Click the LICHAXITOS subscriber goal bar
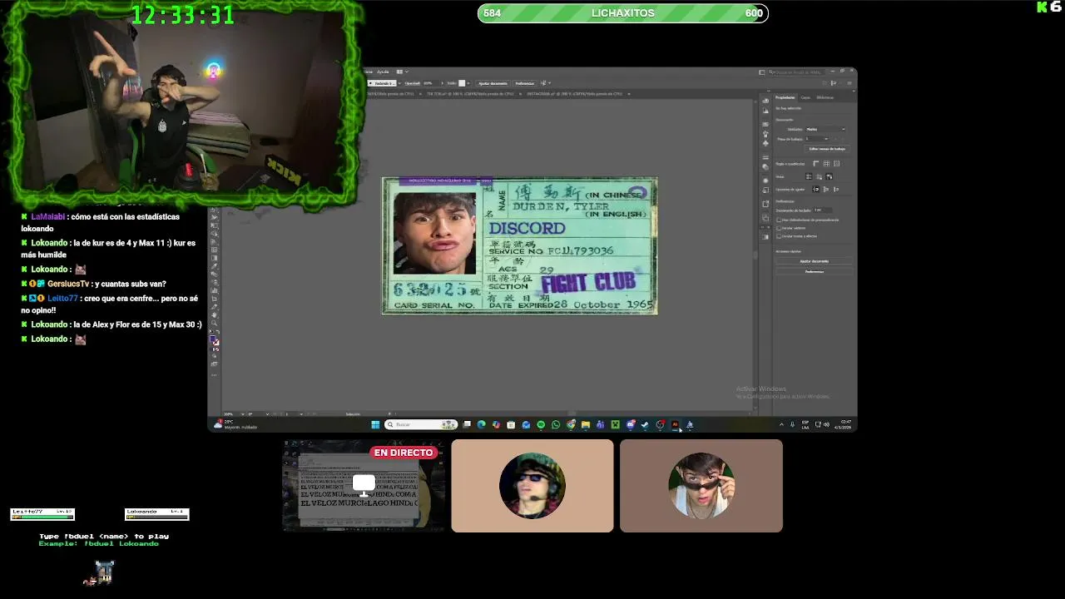Screen dimensions: 1065x599 click(x=623, y=13)
